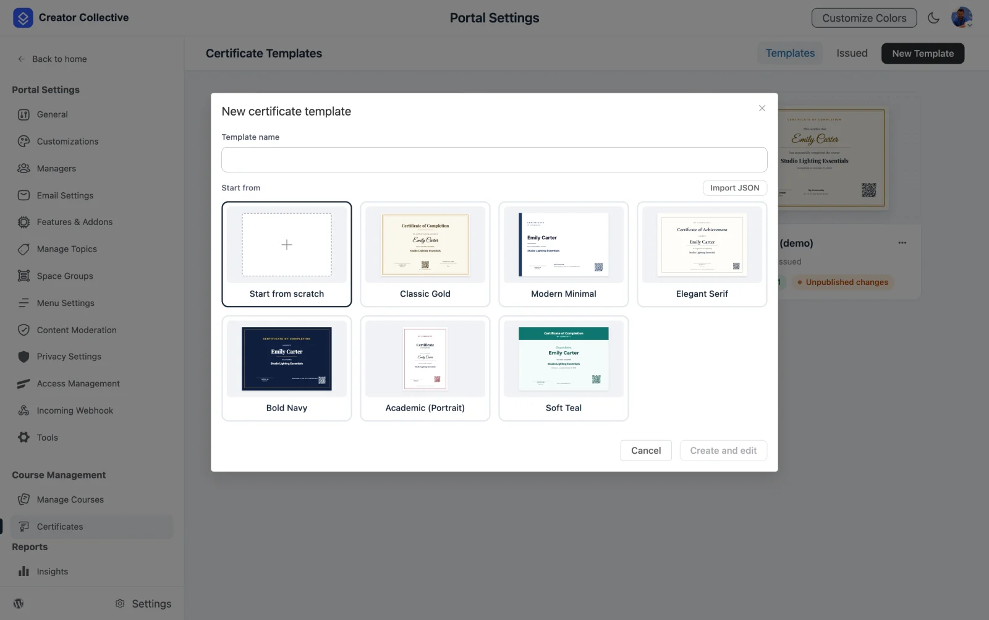Click the Email Settings envelope icon
The image size is (989, 620).
pos(23,195)
